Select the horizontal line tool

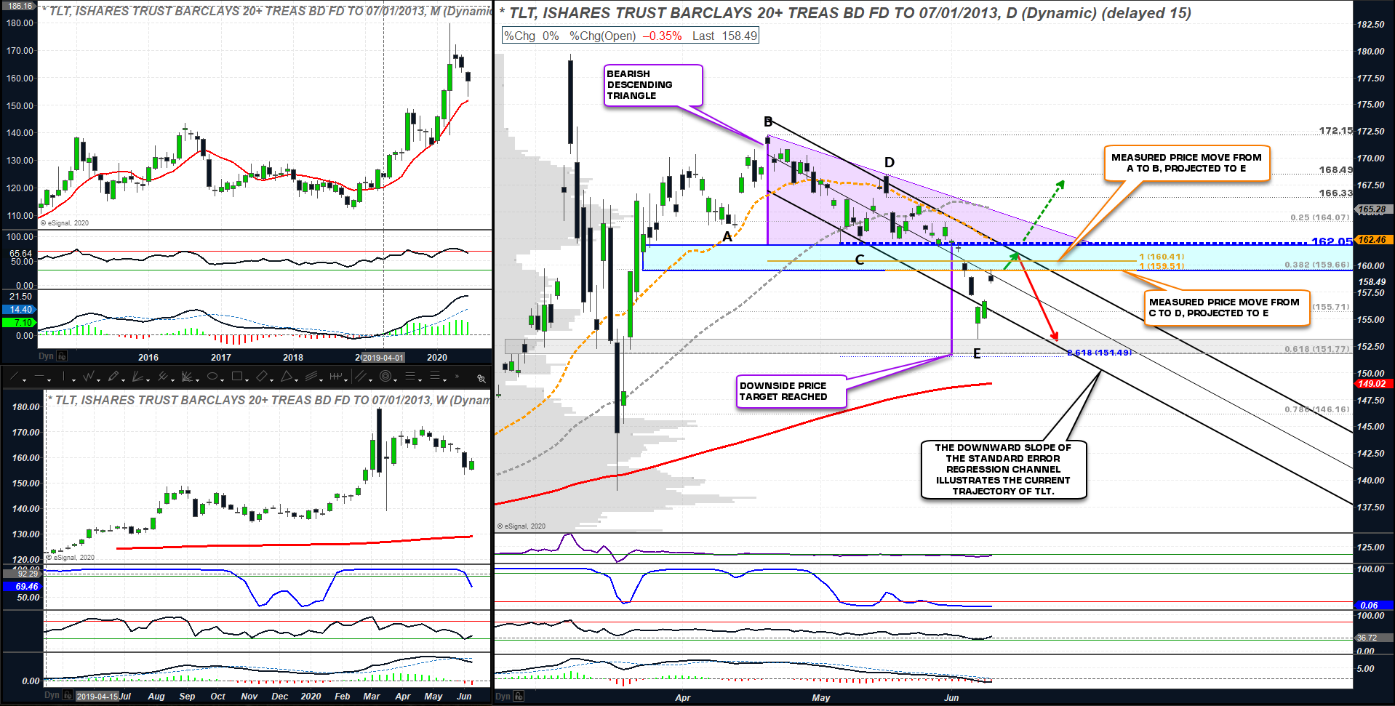click(39, 377)
